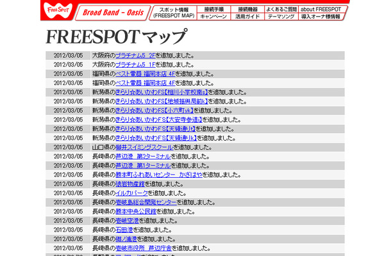Open the 接続手順 menu item
Image resolution: width=391 pixels, height=256 pixels.
[x=213, y=9]
